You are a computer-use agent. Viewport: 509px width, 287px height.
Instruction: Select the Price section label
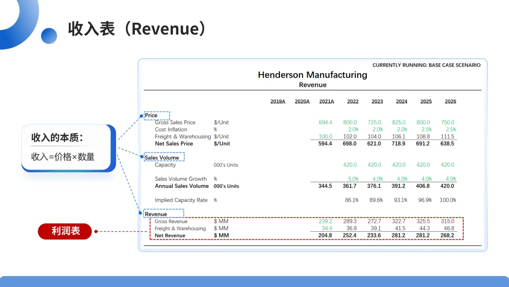point(151,115)
